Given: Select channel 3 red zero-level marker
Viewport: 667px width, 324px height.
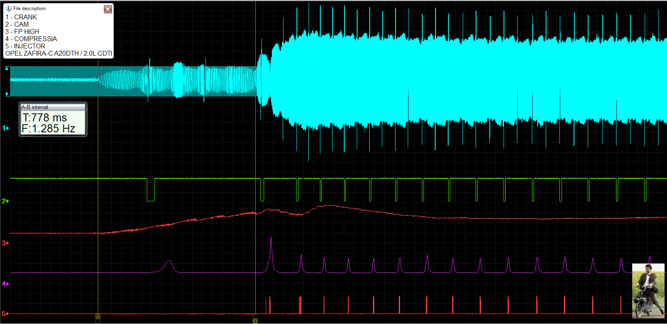Looking at the screenshot, I should click(x=5, y=243).
